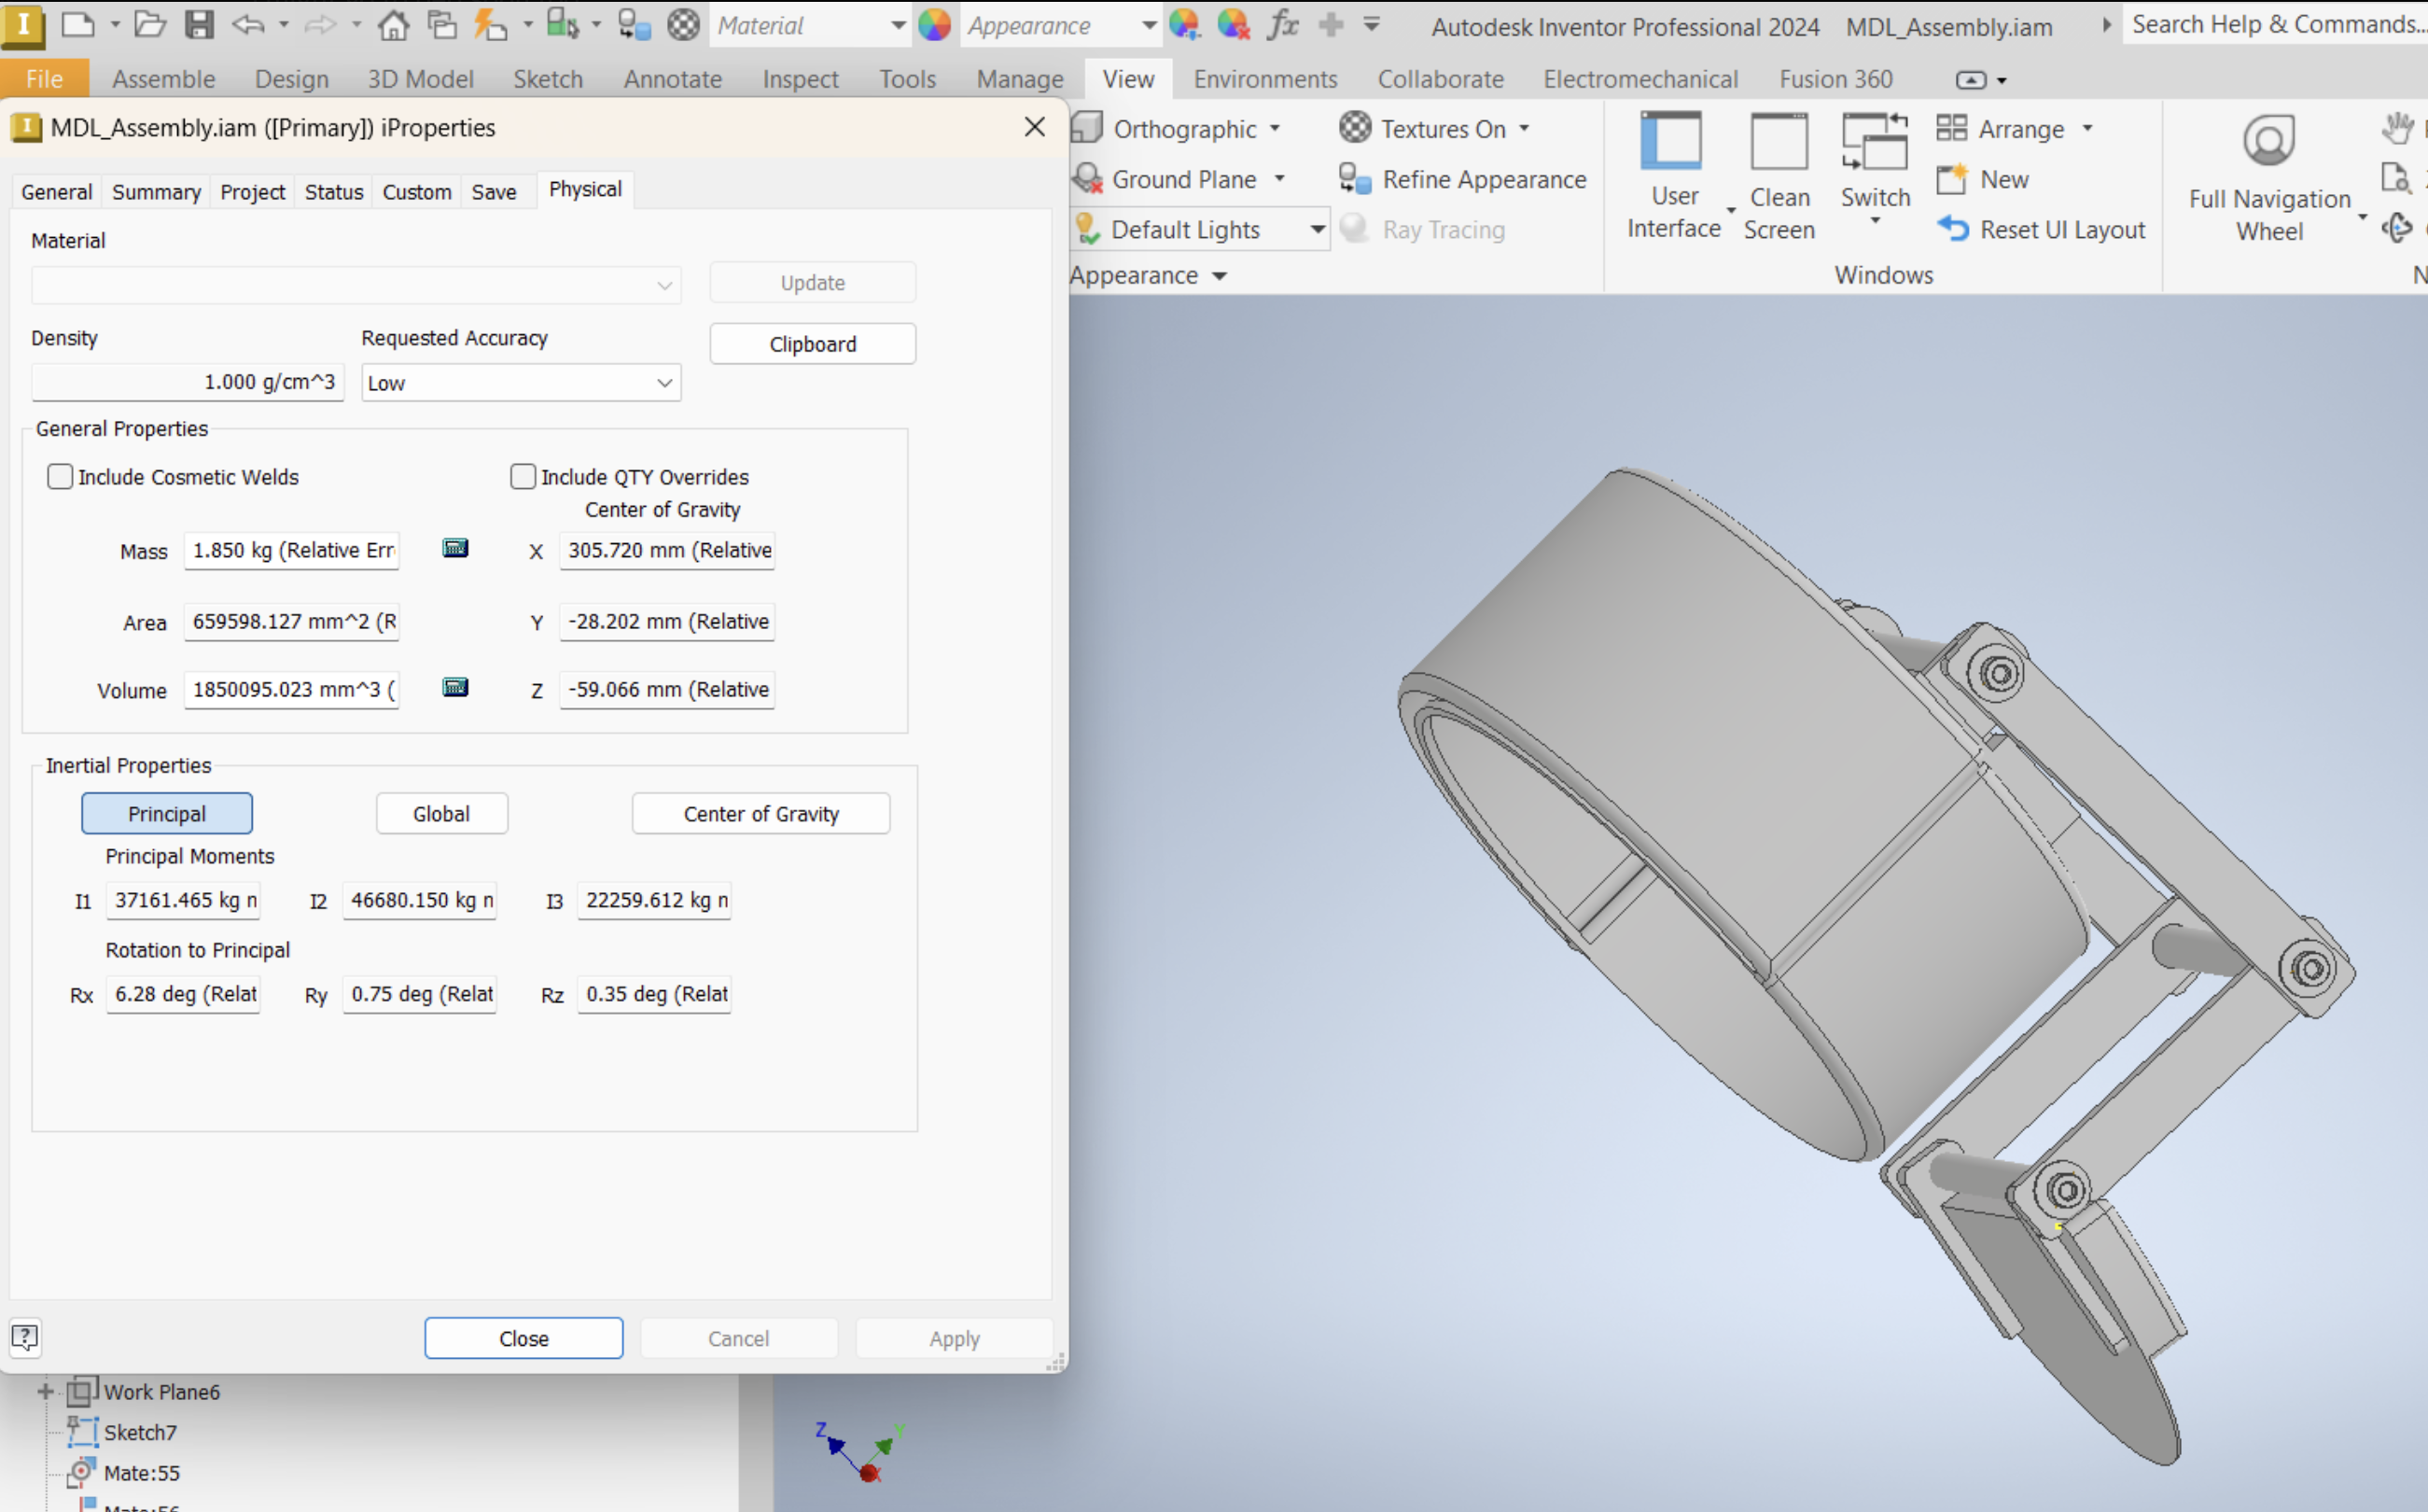Expand the Default Lights dropdown
Viewport: 2428px width, 1512px height.
click(1318, 230)
